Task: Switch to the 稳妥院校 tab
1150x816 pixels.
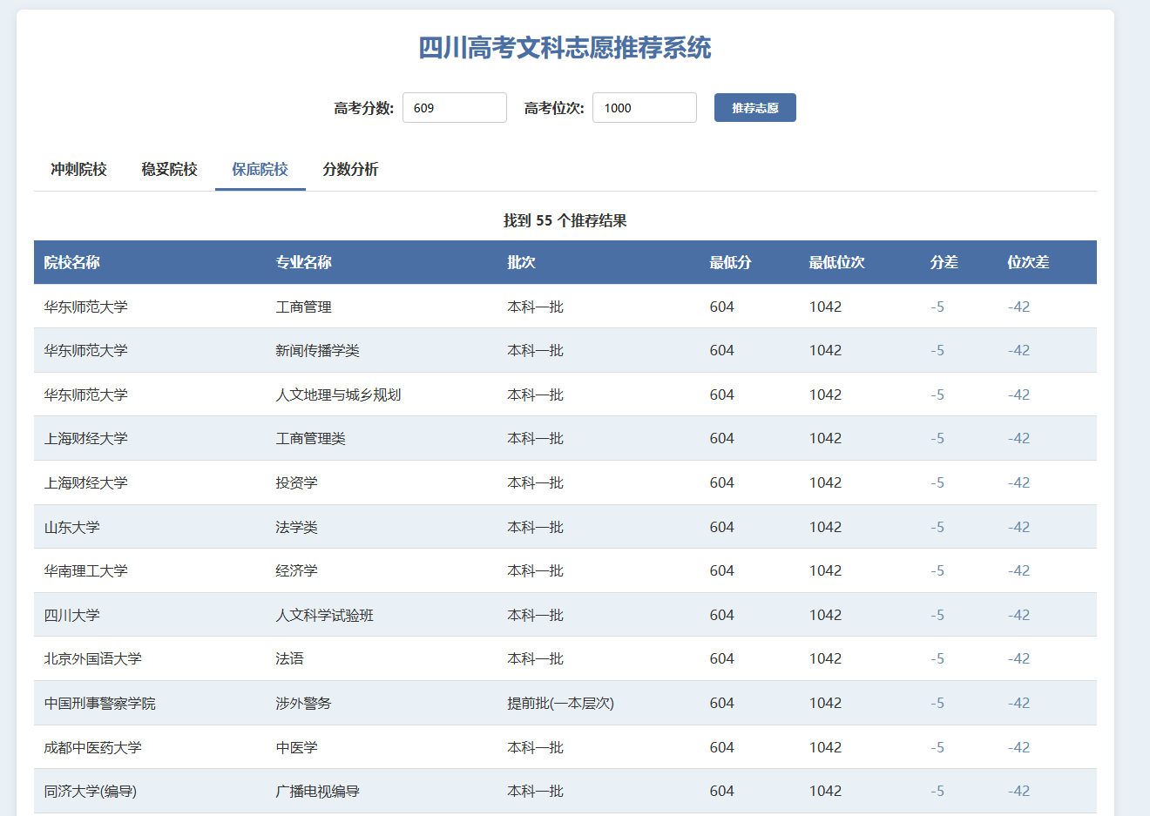Action: tap(169, 169)
